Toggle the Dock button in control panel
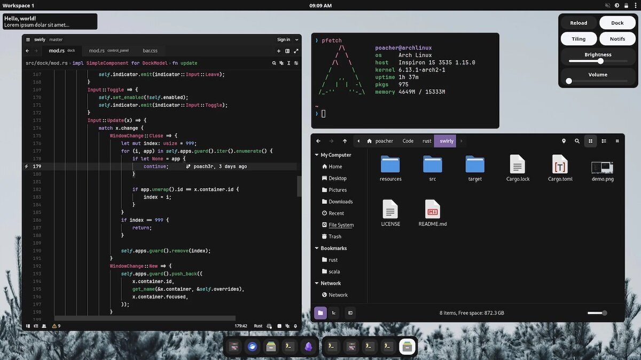The height and width of the screenshot is (360, 641). [617, 23]
